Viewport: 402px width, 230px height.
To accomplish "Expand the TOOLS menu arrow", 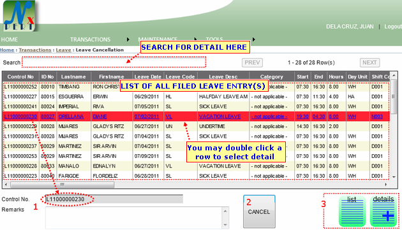I will [x=253, y=40].
